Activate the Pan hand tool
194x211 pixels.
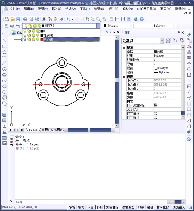(87, 19)
